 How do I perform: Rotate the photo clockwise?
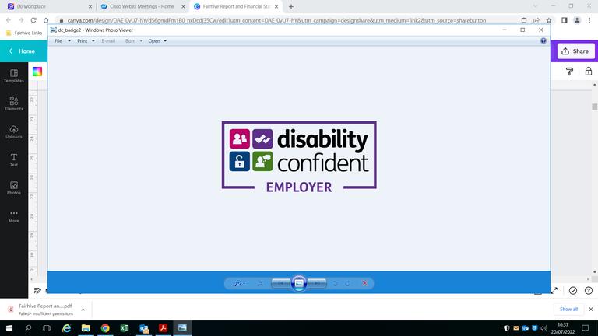348,283
